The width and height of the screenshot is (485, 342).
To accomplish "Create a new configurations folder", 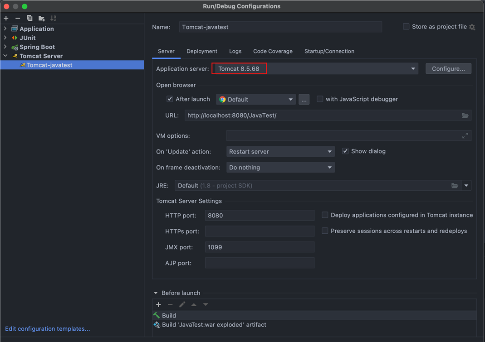I will 41,18.
